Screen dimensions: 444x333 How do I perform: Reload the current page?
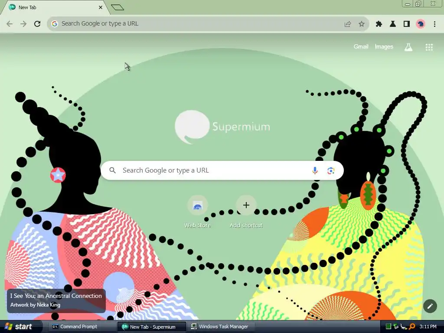pos(37,24)
